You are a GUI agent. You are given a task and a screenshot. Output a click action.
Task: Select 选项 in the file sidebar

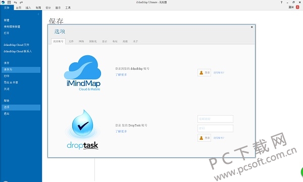tap(21, 108)
